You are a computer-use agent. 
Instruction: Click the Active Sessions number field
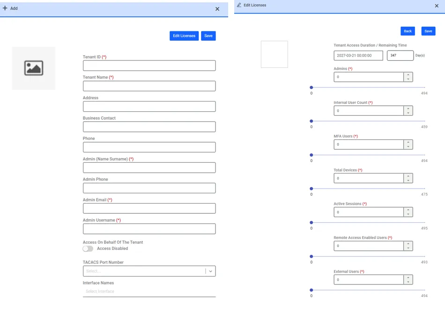(x=369, y=212)
